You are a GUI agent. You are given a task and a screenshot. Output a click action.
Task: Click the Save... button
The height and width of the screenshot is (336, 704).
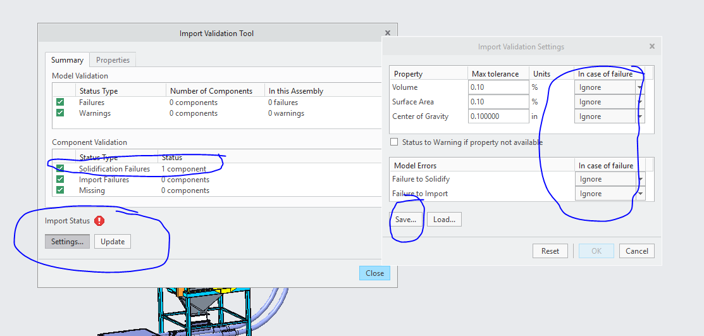click(405, 220)
